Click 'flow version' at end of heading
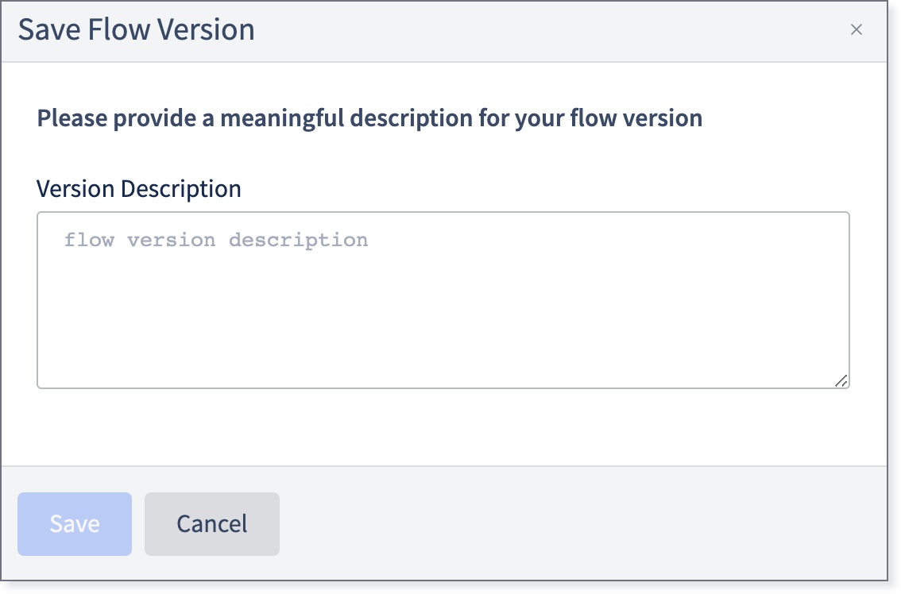 click(x=636, y=118)
